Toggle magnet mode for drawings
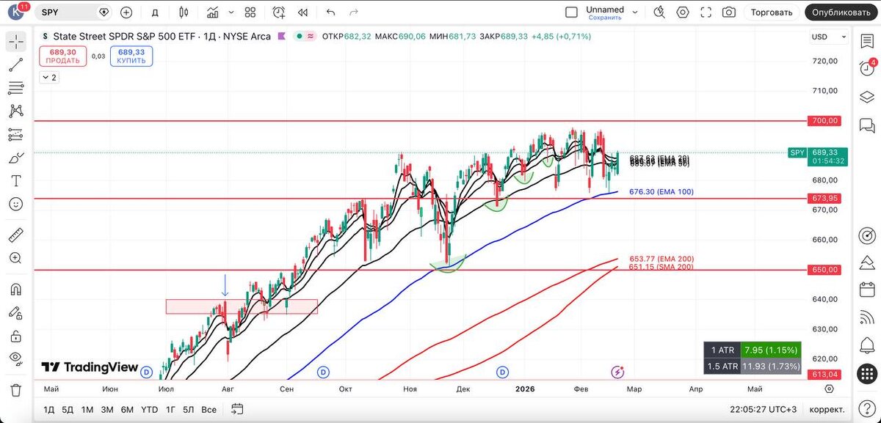The image size is (881, 423). 15,290
